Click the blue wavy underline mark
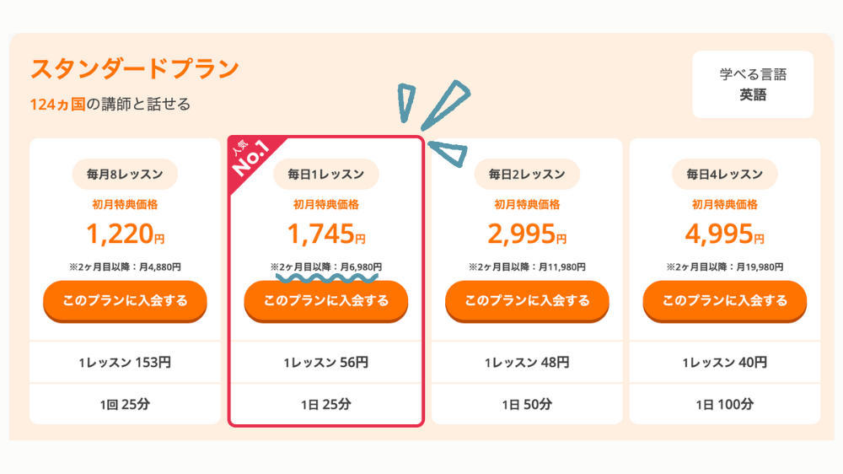The width and height of the screenshot is (843, 474). point(327,278)
